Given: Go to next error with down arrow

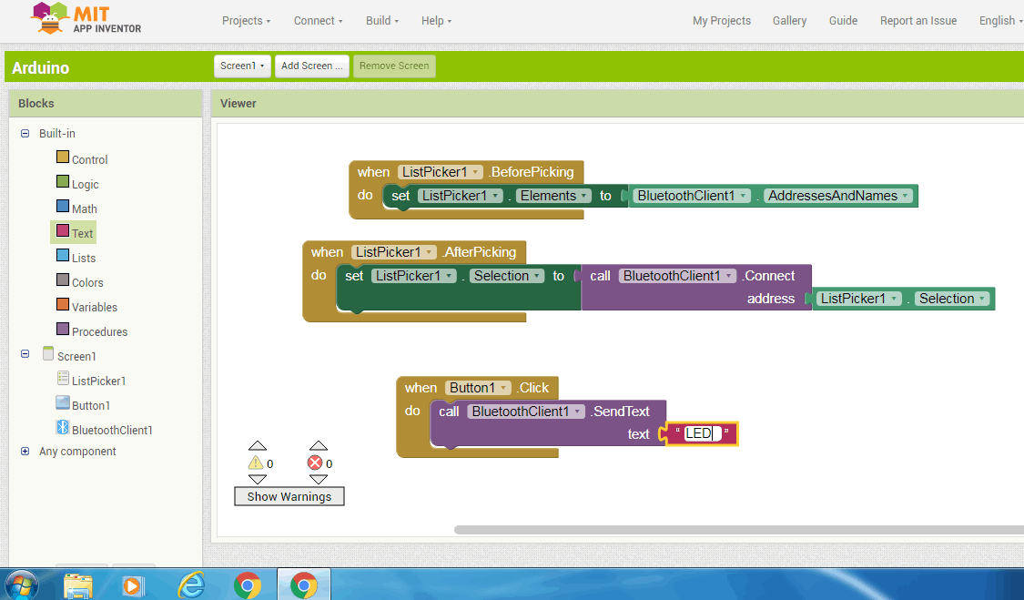Looking at the screenshot, I should [x=318, y=479].
